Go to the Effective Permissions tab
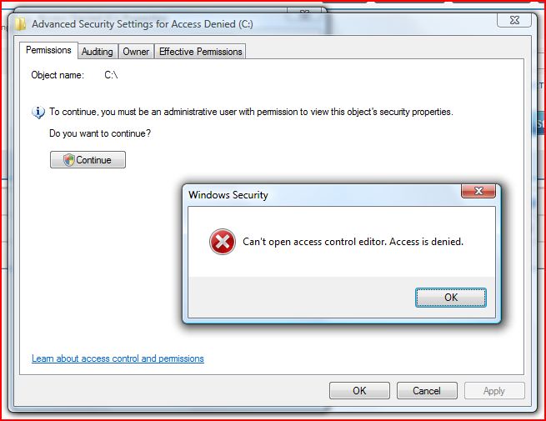Screen dimensions: 546x421 (x=200, y=52)
